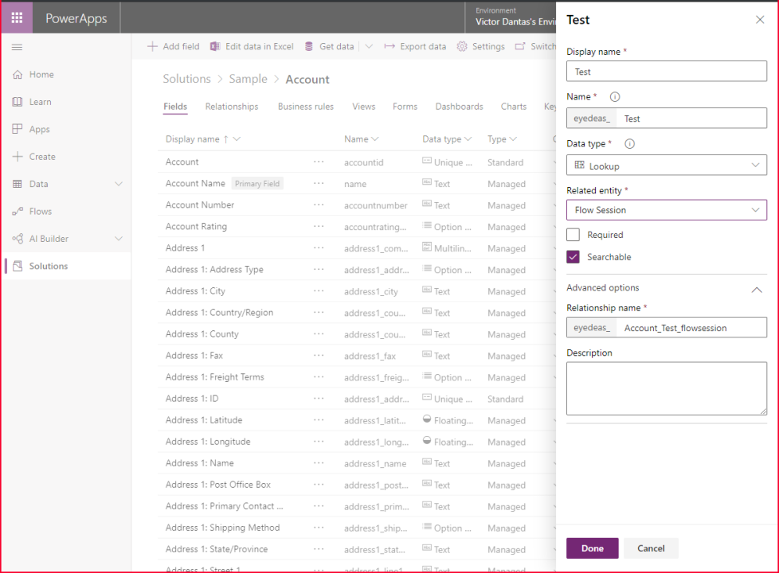
Task: Switch to the Charts tab
Action: pyautogui.click(x=513, y=107)
